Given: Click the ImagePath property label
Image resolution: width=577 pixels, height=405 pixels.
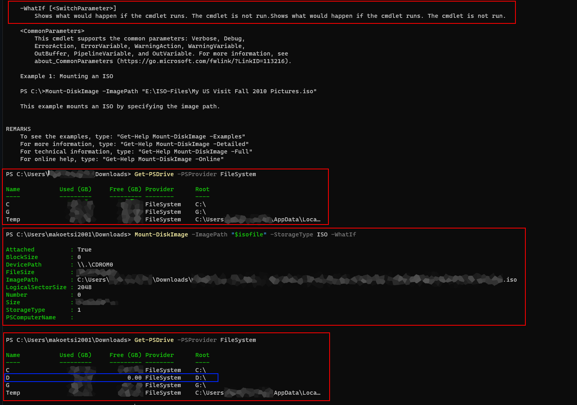Looking at the screenshot, I should 22,280.
